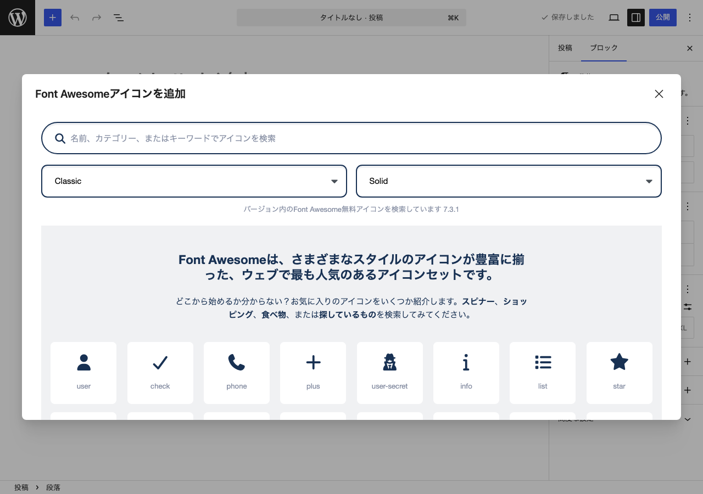Pick the info icon card
Image resolution: width=703 pixels, height=494 pixels.
tap(466, 373)
